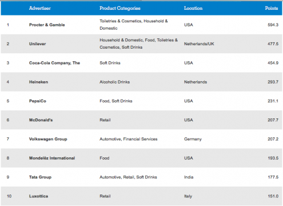The height and width of the screenshot is (206, 283).
Task: Click the Automotive, Financial Services cell
Action: click(x=129, y=139)
